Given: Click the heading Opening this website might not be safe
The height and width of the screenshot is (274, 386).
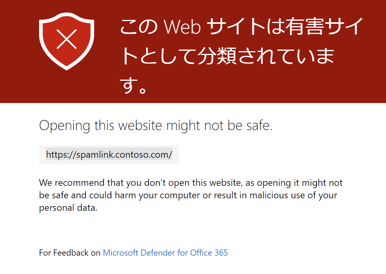Looking at the screenshot, I should tap(156, 125).
